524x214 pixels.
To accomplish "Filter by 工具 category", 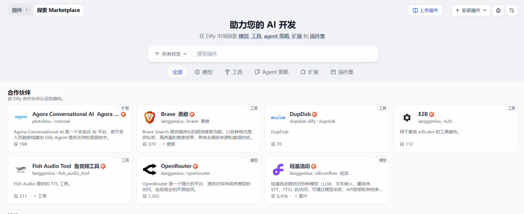I will (x=233, y=72).
